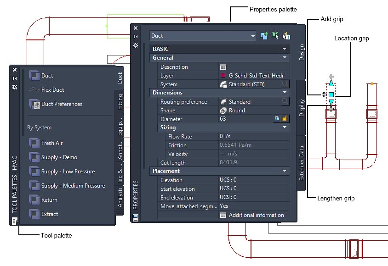This screenshot has height=266, width=388.
Task: Open the Duct Preferences tool
Action: pyautogui.click(x=62, y=104)
